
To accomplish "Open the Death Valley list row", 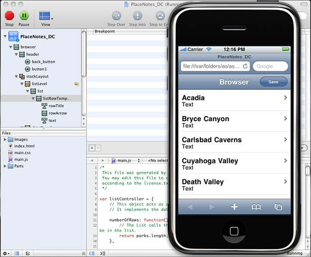I will [235, 184].
